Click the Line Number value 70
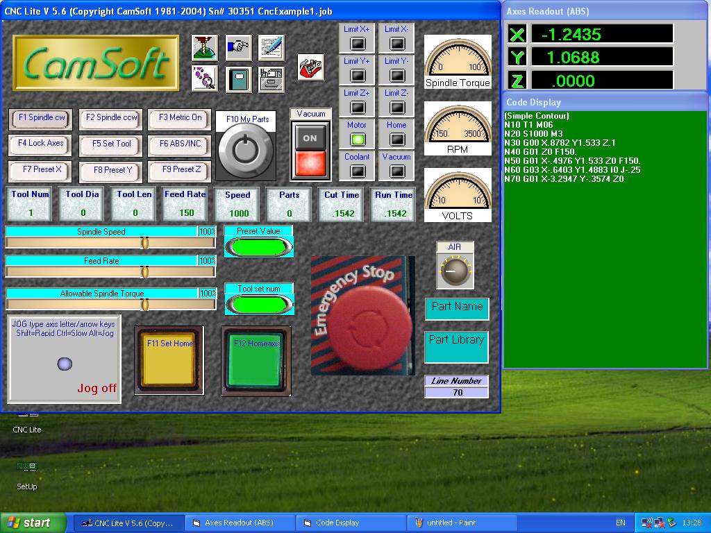This screenshot has width=711, height=533. (x=457, y=393)
